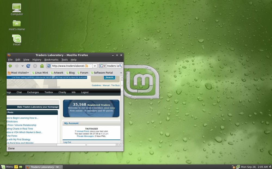Click the Exchanges navigation tab

33,93
